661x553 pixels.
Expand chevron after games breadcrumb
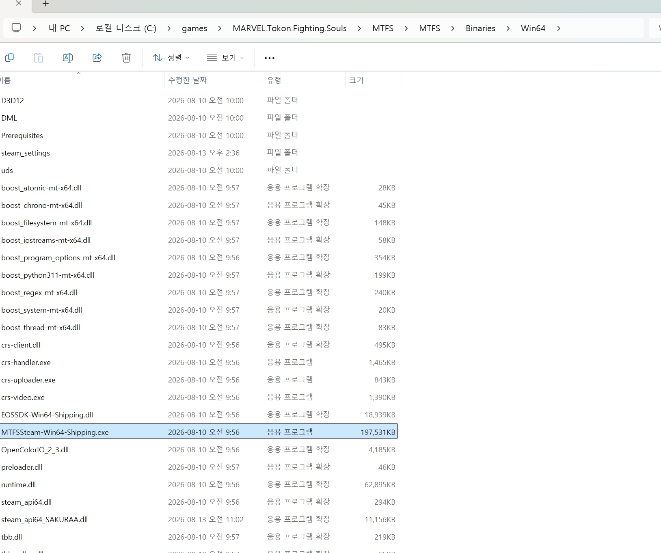[220, 28]
